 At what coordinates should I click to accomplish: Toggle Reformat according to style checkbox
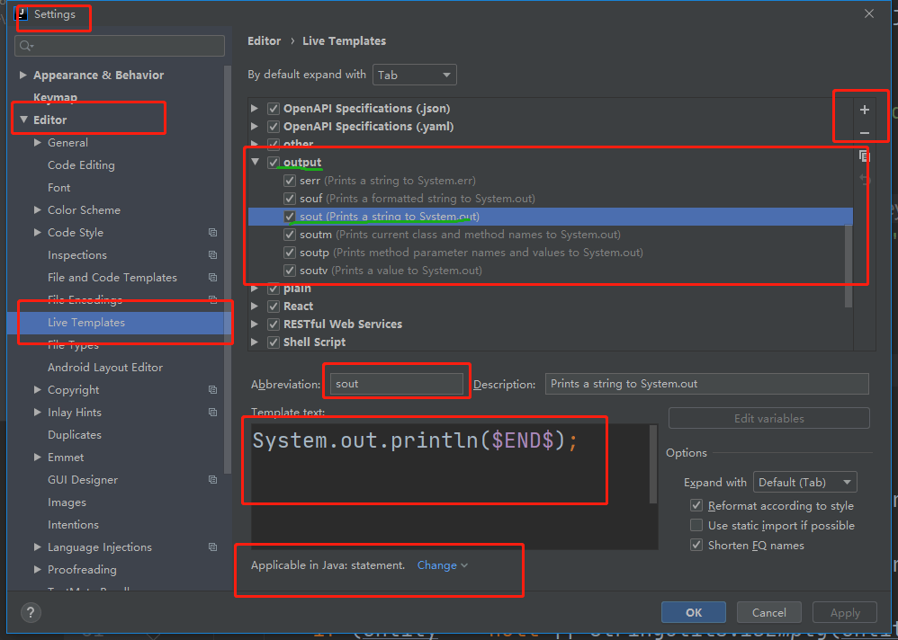tap(696, 505)
